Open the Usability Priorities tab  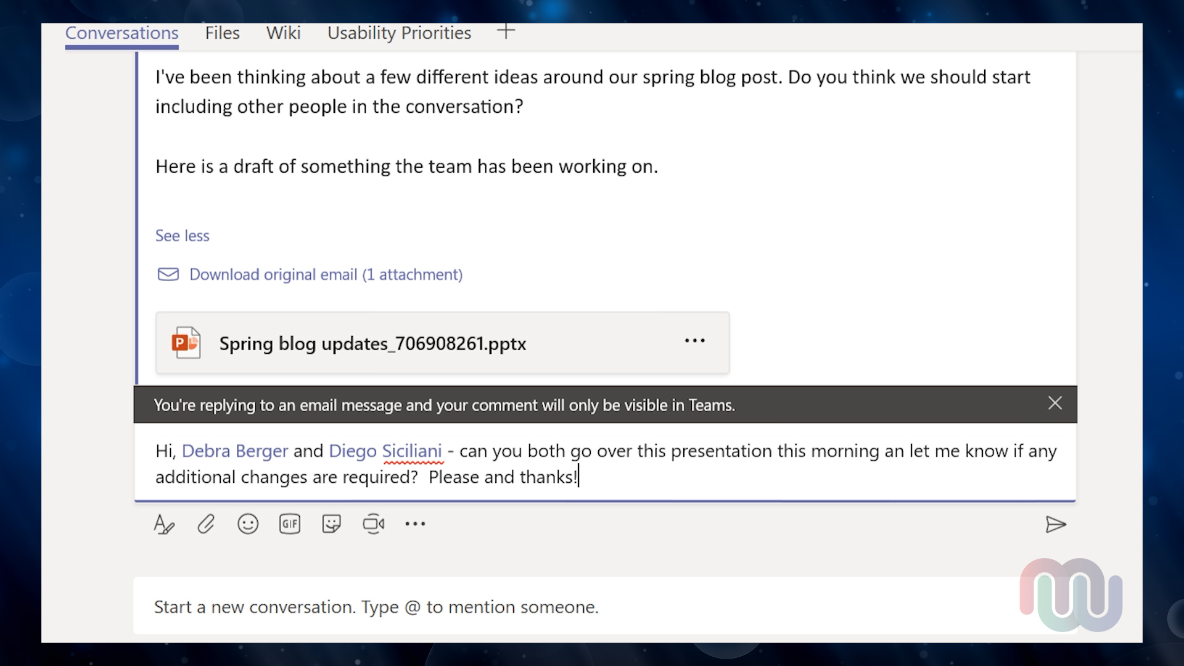[x=399, y=33]
